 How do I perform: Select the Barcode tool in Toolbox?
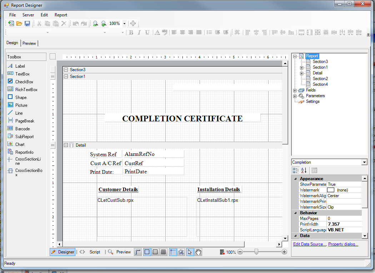coord(22,129)
